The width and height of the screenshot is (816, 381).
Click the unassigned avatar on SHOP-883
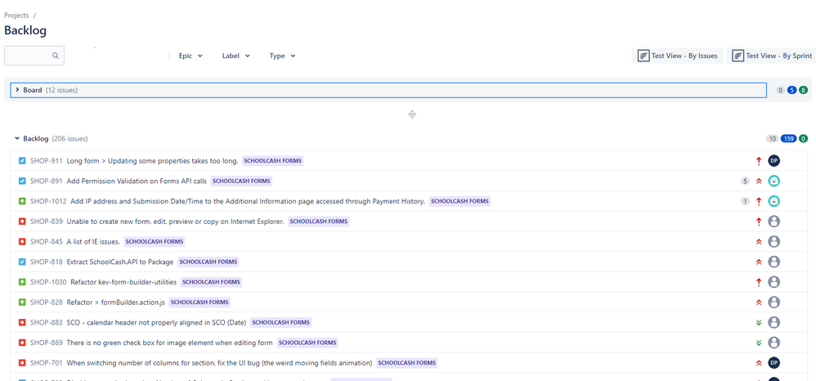pyautogui.click(x=773, y=322)
